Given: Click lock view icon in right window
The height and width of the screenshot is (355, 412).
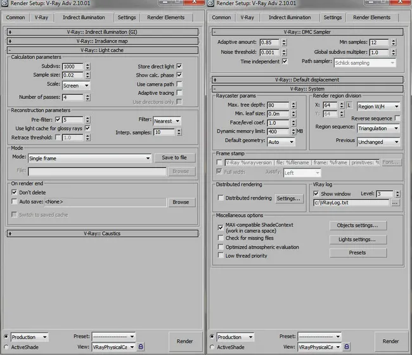Looking at the screenshot, I should pyautogui.click(x=347, y=347).
